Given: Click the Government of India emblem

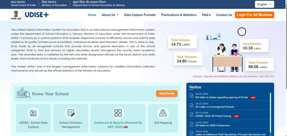Looking at the screenshot, I should click(16, 15).
